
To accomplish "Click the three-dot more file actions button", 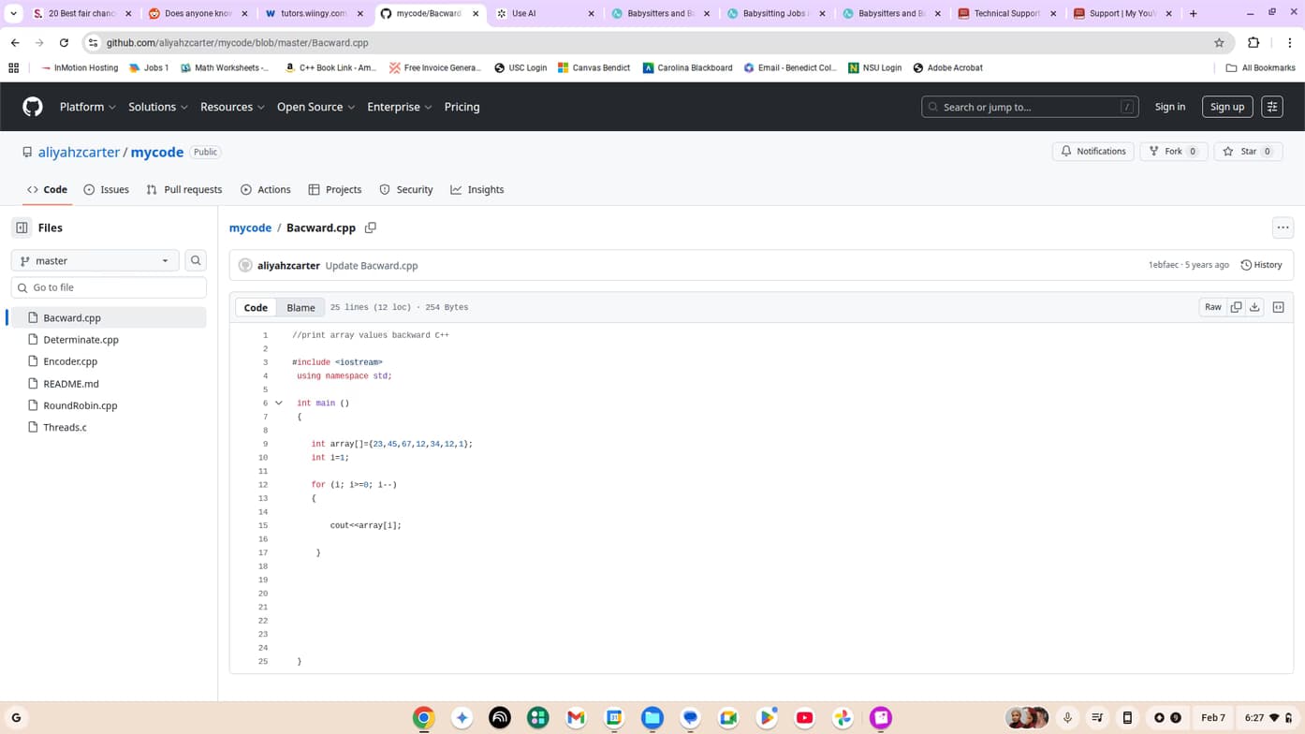I will click(x=1283, y=228).
